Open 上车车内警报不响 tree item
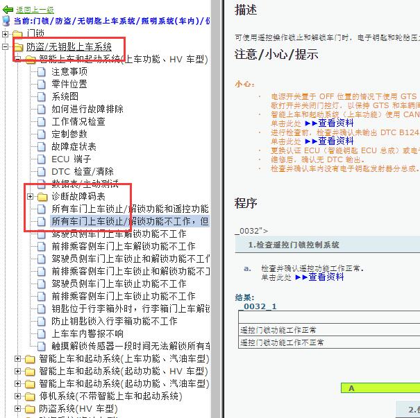This screenshot has width=420, height=418. click(x=87, y=333)
